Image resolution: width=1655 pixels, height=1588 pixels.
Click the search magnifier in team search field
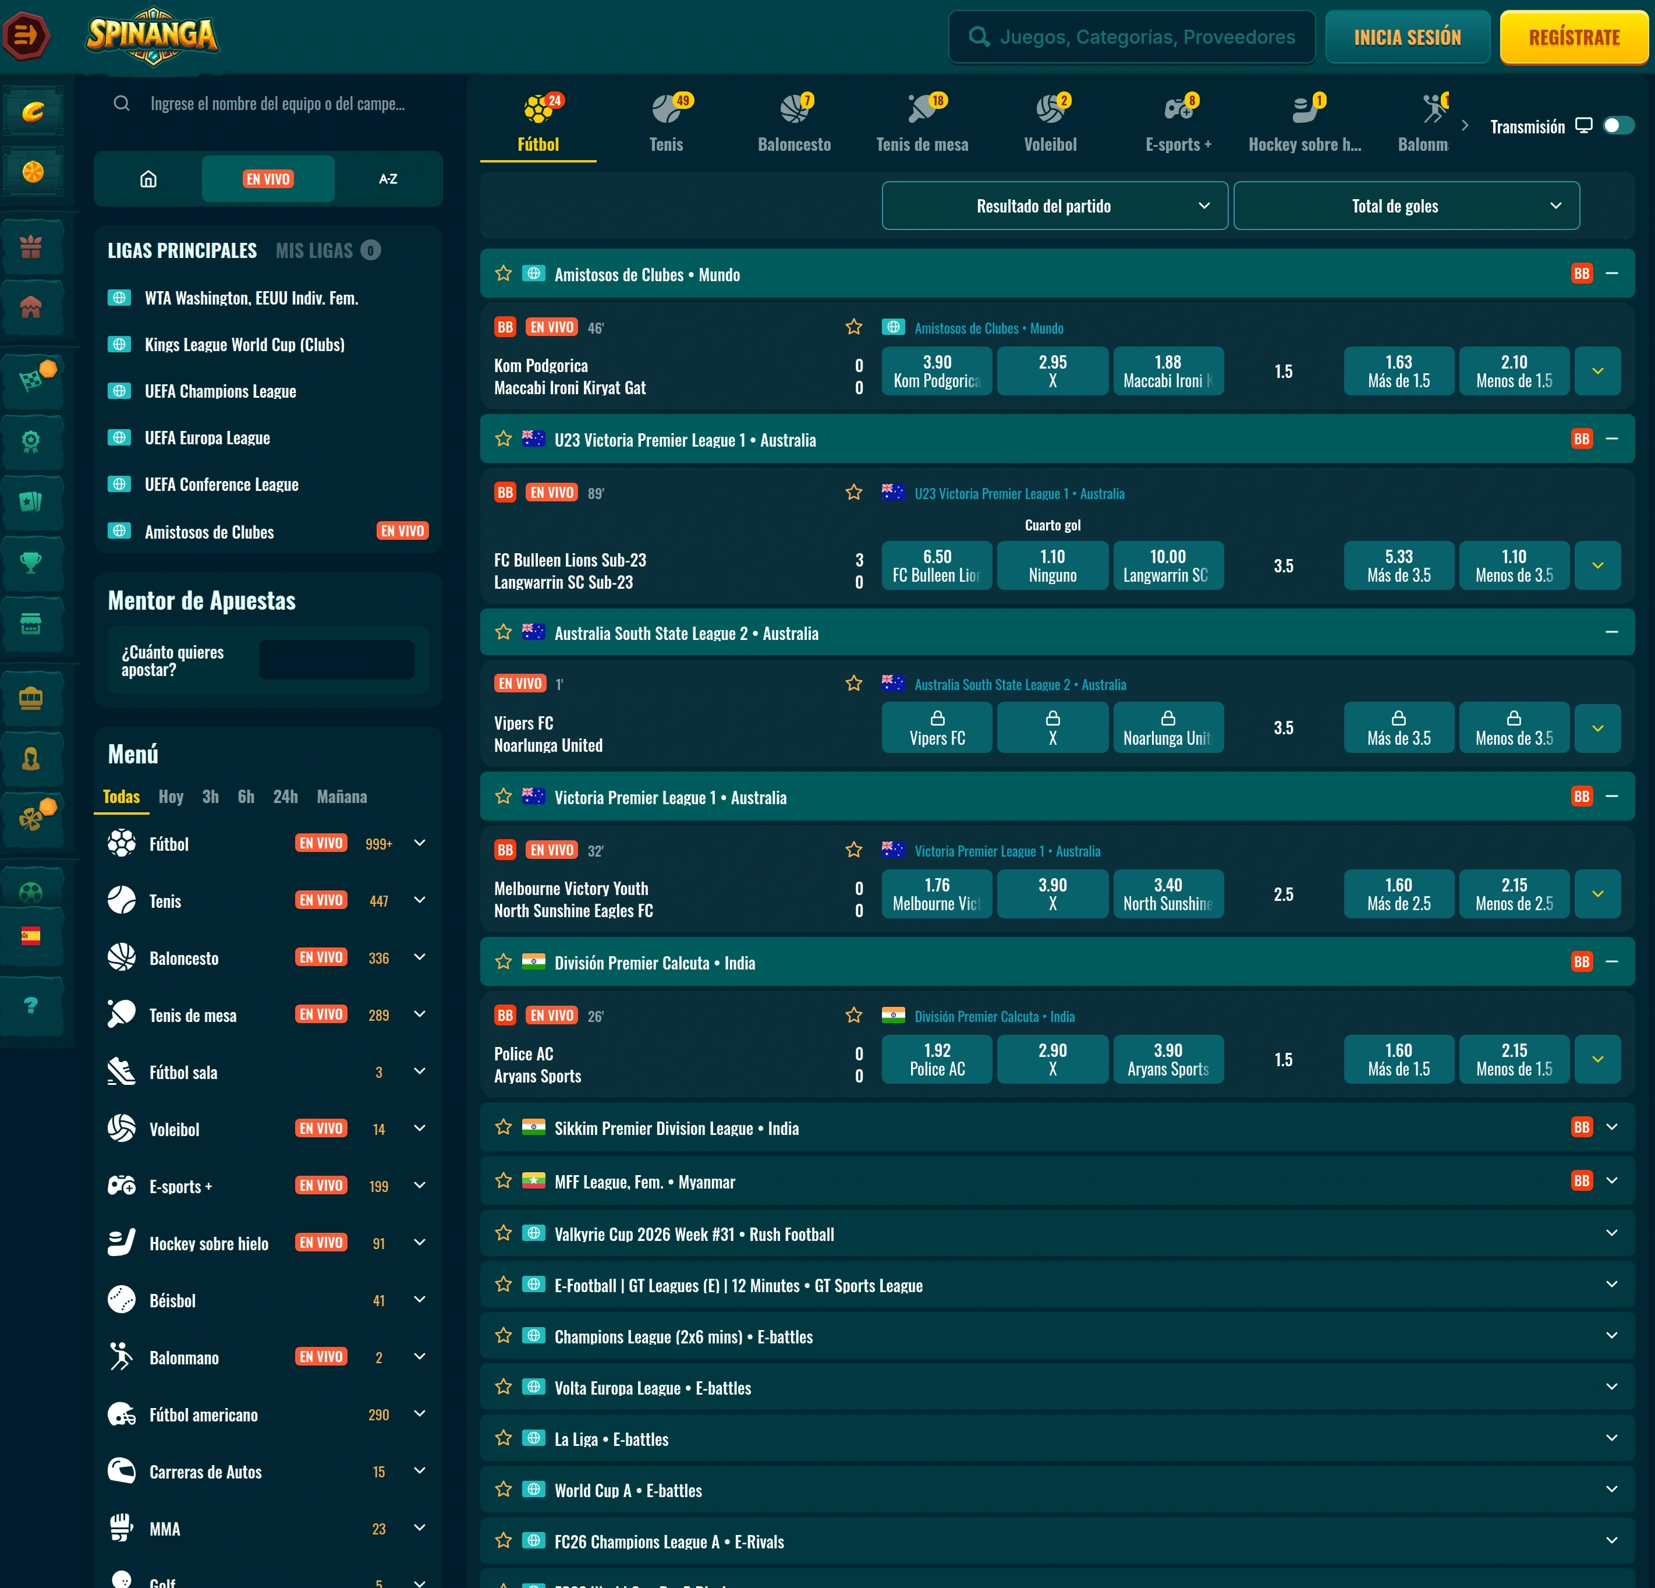pyautogui.click(x=122, y=104)
